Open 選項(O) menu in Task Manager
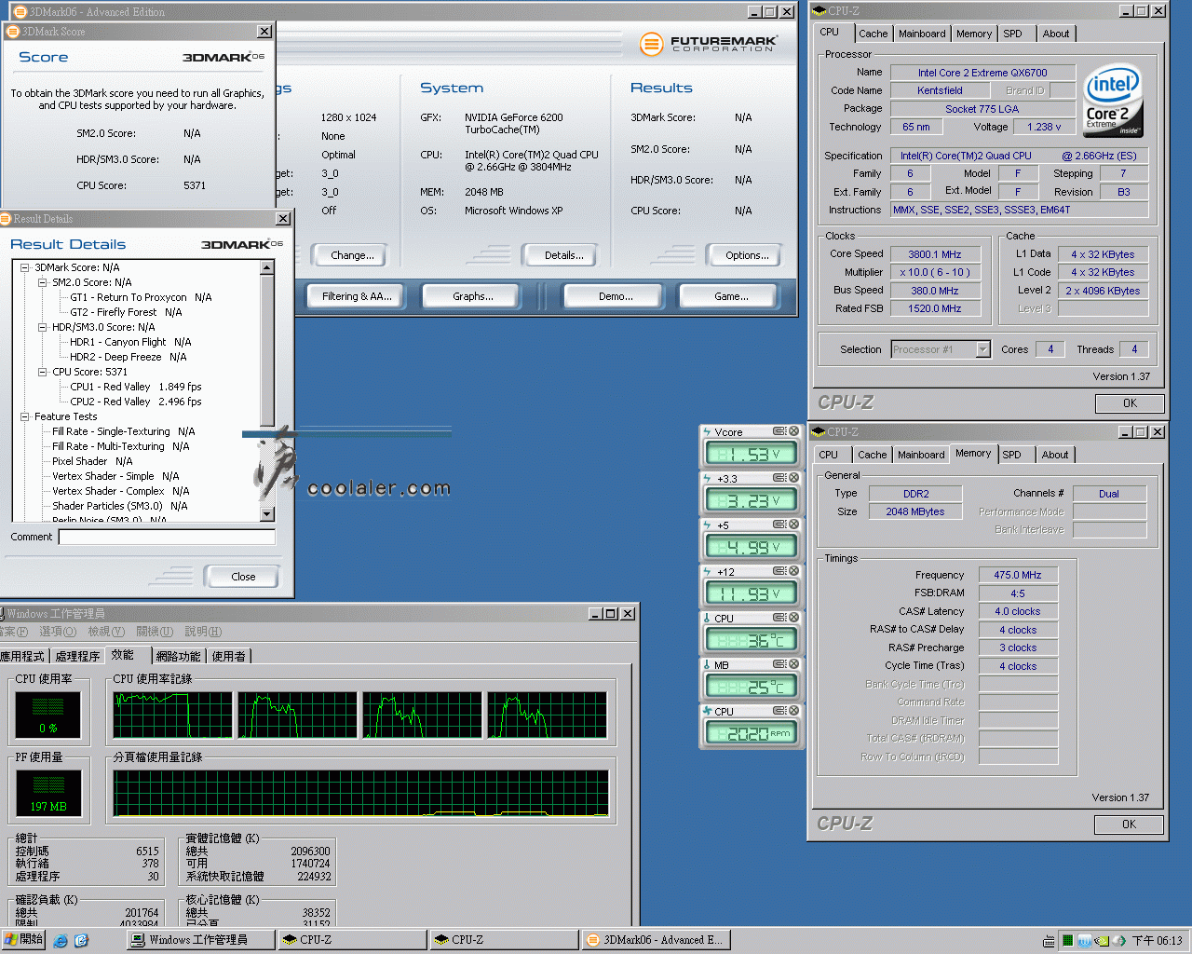 [58, 632]
